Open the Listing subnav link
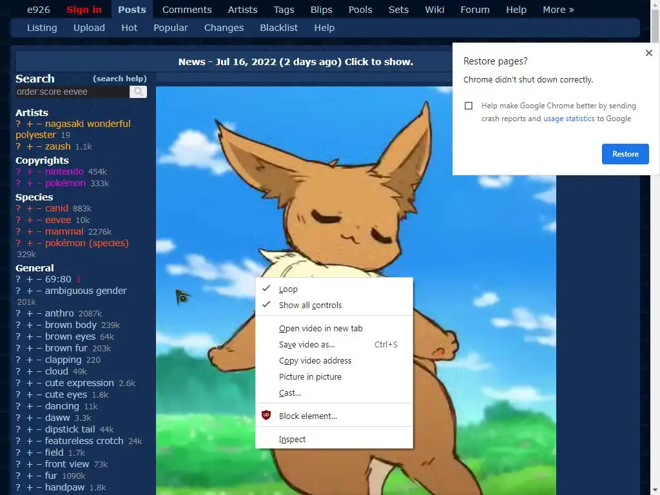Image resolution: width=660 pixels, height=495 pixels. click(x=42, y=28)
